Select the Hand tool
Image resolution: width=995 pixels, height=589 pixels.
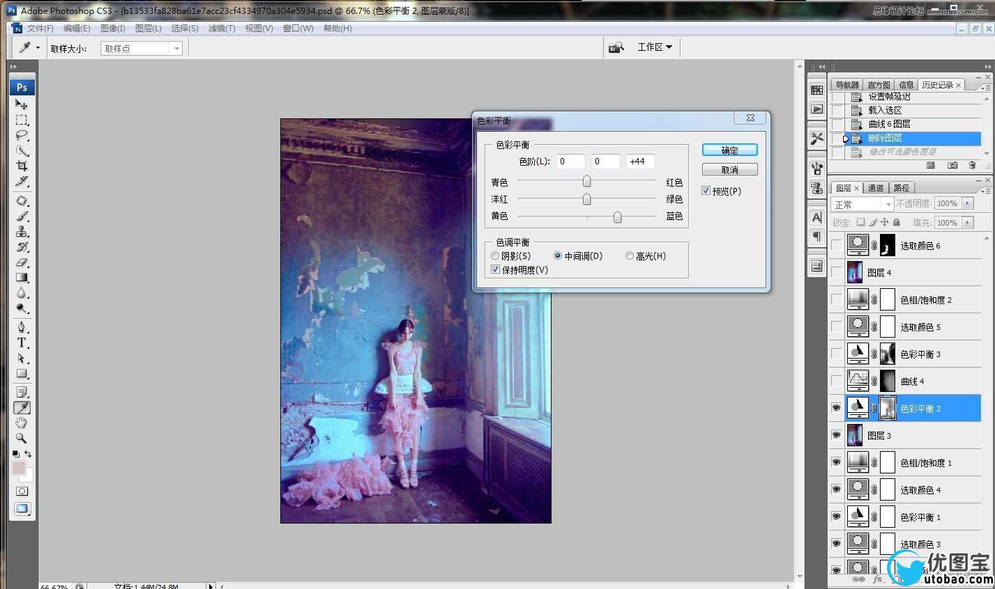22,423
